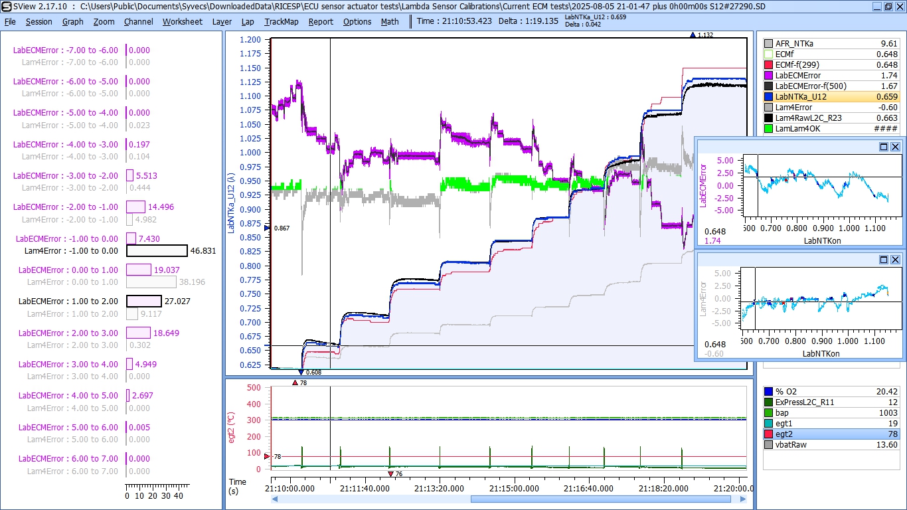Image resolution: width=907 pixels, height=510 pixels.
Task: Click the red 76 minimum marker on egt2 graph
Action: pyautogui.click(x=390, y=473)
